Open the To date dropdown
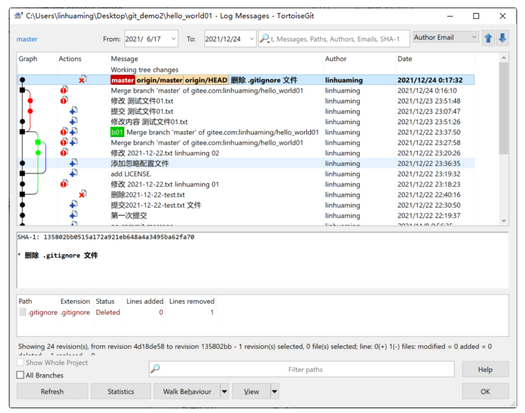Screen dimensions: 525x413 (252, 39)
